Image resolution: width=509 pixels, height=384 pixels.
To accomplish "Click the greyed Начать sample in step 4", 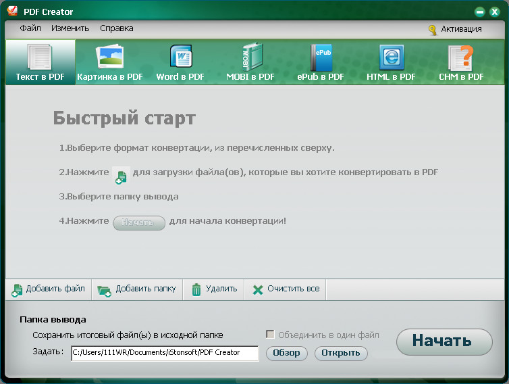I will [139, 222].
